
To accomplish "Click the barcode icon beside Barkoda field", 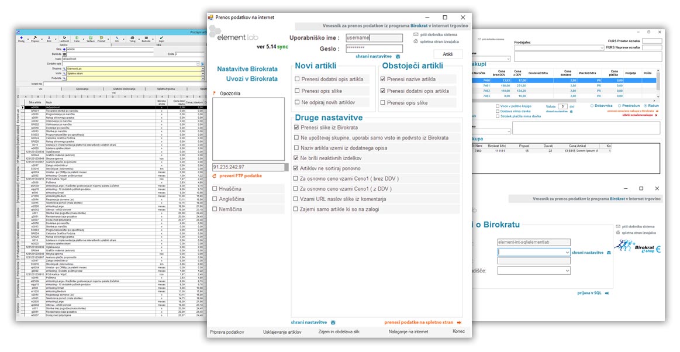I will click(65, 54).
